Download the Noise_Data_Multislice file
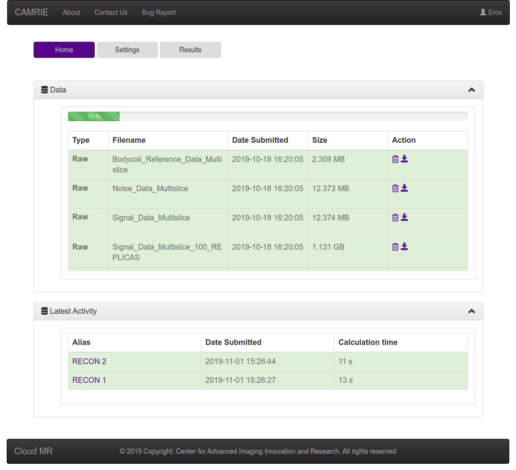Viewport: 516px width, 470px height. pyautogui.click(x=404, y=188)
